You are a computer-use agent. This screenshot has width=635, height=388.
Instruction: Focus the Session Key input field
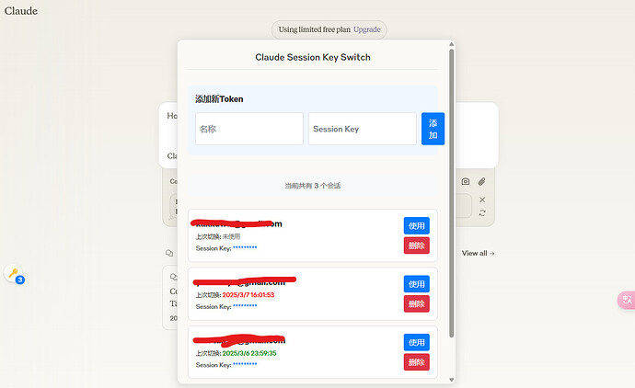coord(363,129)
